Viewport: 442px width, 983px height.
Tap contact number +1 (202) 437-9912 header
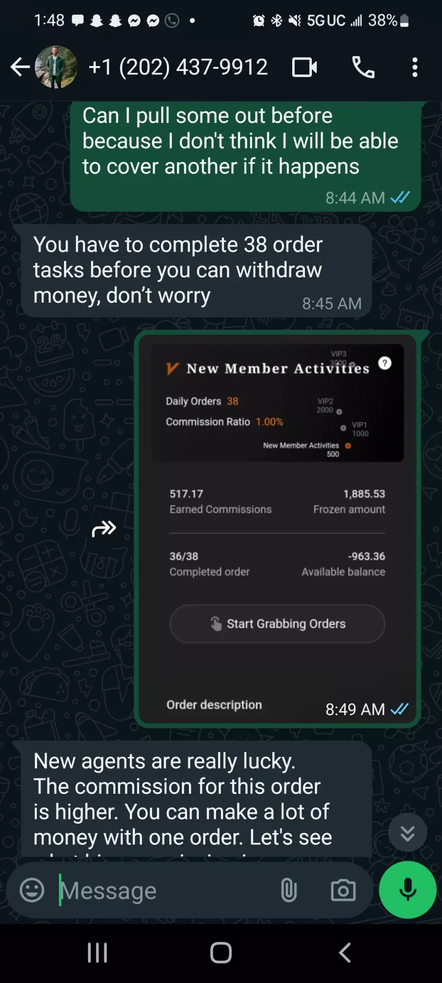pyautogui.click(x=178, y=67)
